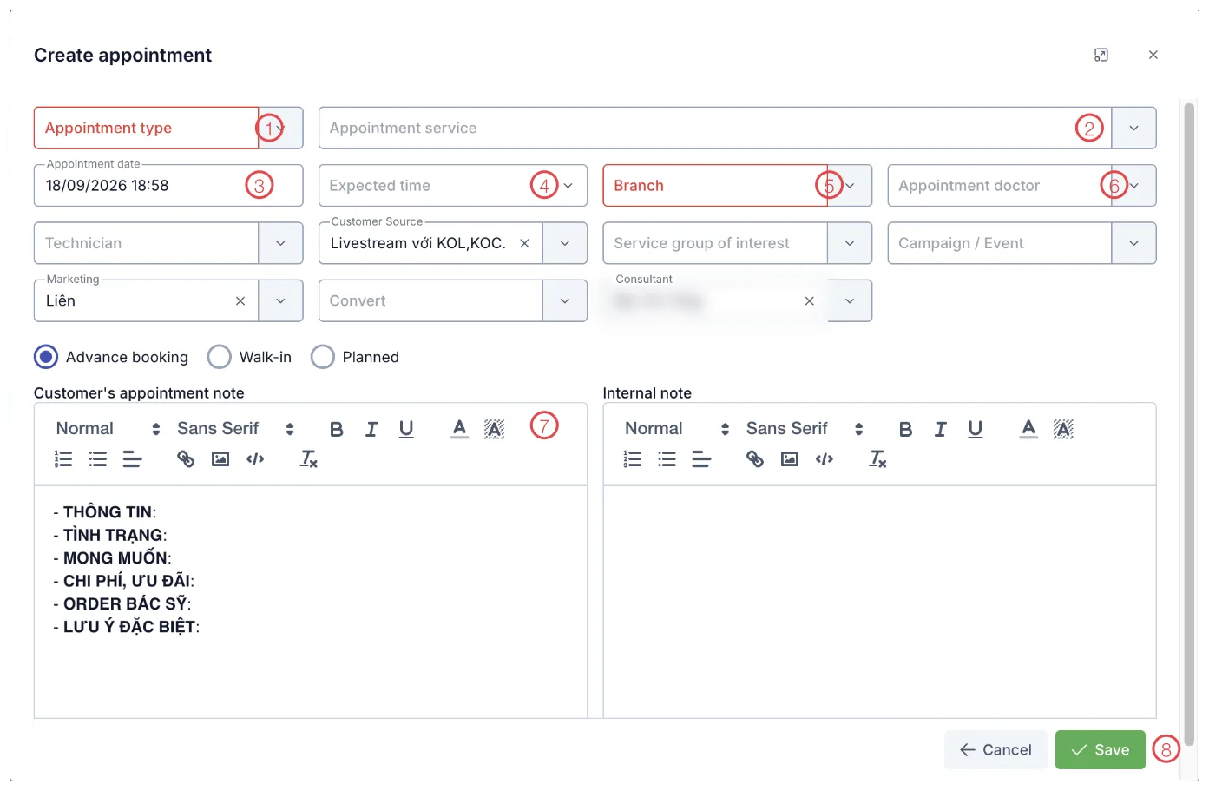Screen dimensions: 1209x791
Task: Insert link in Internal note
Action: pyautogui.click(x=755, y=459)
